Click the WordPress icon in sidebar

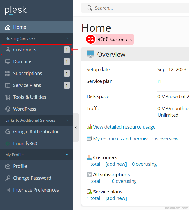8,109
